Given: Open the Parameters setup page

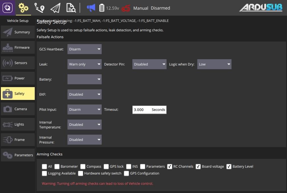Looking at the screenshot, I should tap(18, 155).
